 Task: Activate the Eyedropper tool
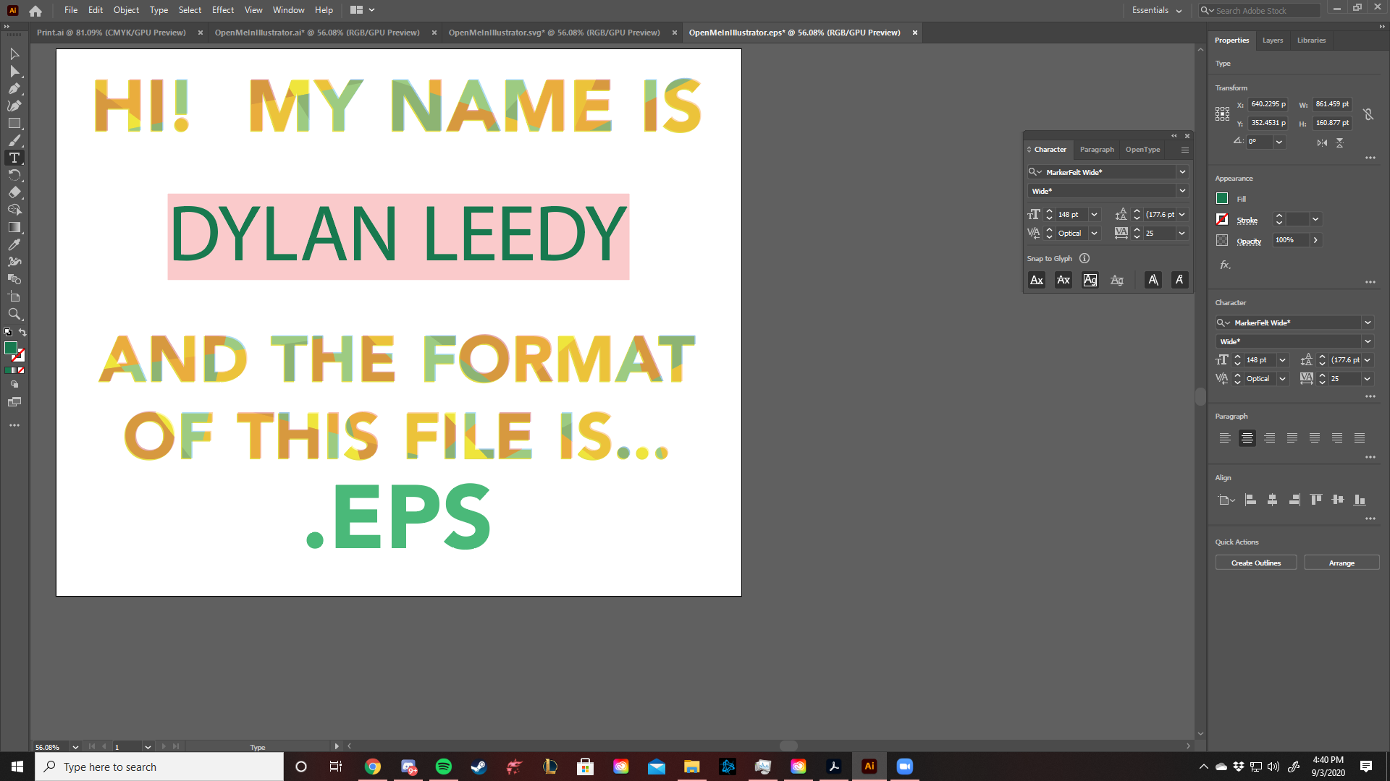pos(14,244)
